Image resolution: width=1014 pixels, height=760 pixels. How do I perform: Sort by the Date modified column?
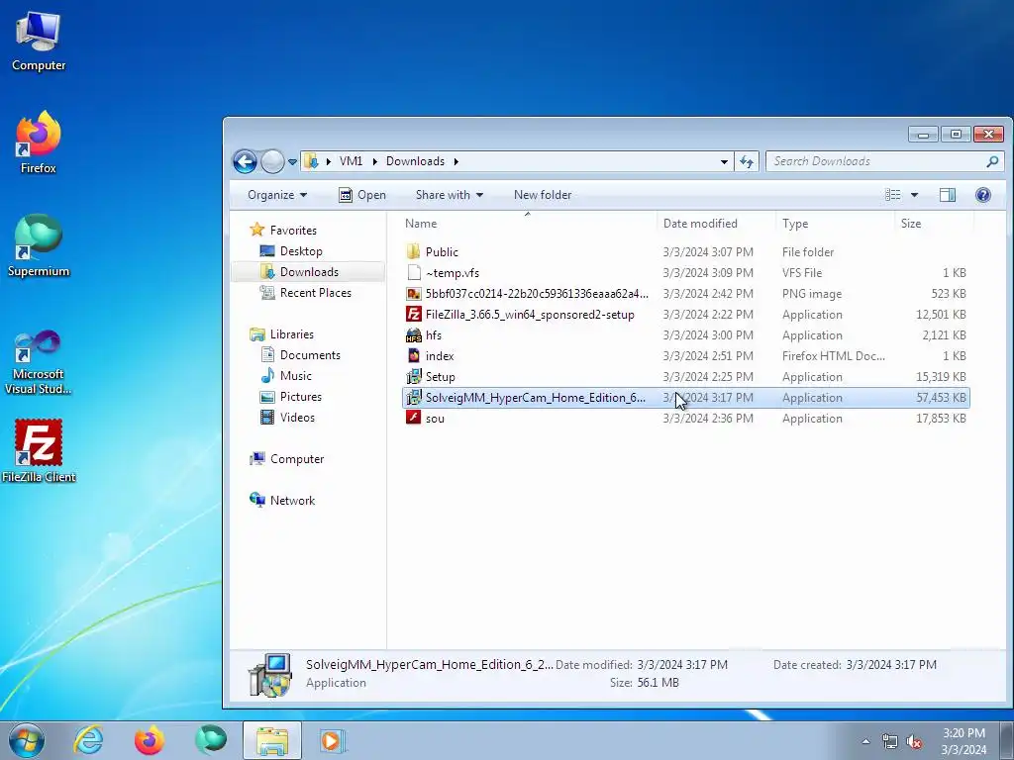pos(716,224)
